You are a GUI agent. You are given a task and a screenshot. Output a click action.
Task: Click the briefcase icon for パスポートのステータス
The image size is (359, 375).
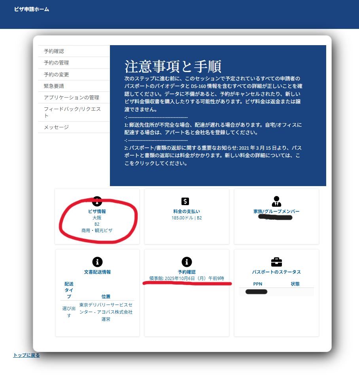[276, 262]
